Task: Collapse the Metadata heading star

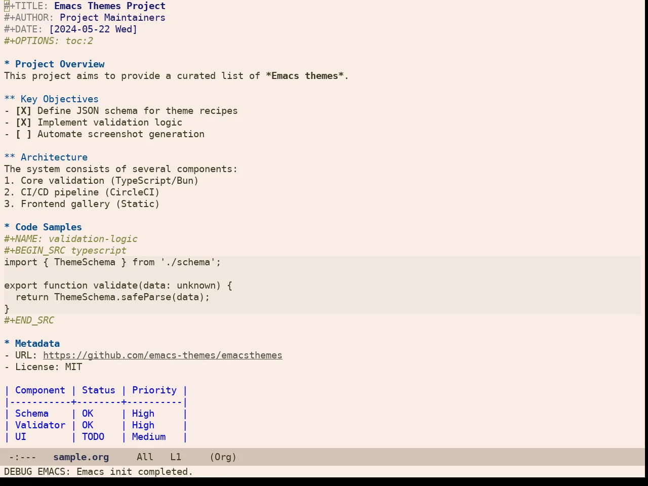Action: coord(7,344)
